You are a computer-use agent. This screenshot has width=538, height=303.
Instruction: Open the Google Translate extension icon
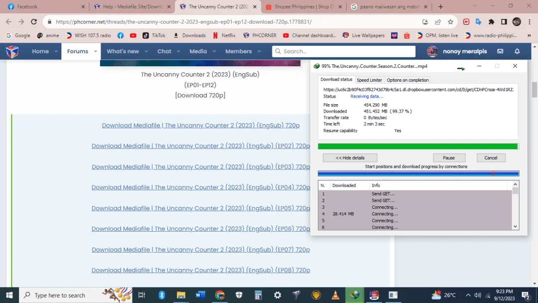point(479,21)
